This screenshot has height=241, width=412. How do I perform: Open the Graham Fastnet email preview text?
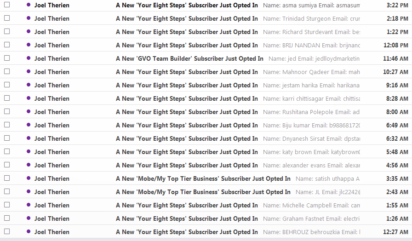tap(311, 218)
